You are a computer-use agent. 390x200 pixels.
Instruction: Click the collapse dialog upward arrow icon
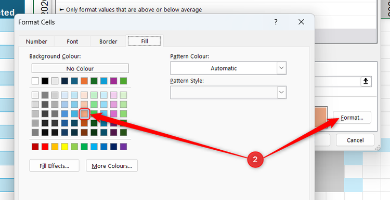coord(366,81)
